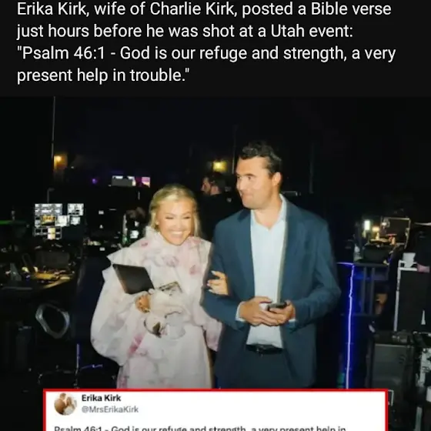431x431 pixels.
Task: Click the phone held in man's hands
Action: tap(277, 306)
